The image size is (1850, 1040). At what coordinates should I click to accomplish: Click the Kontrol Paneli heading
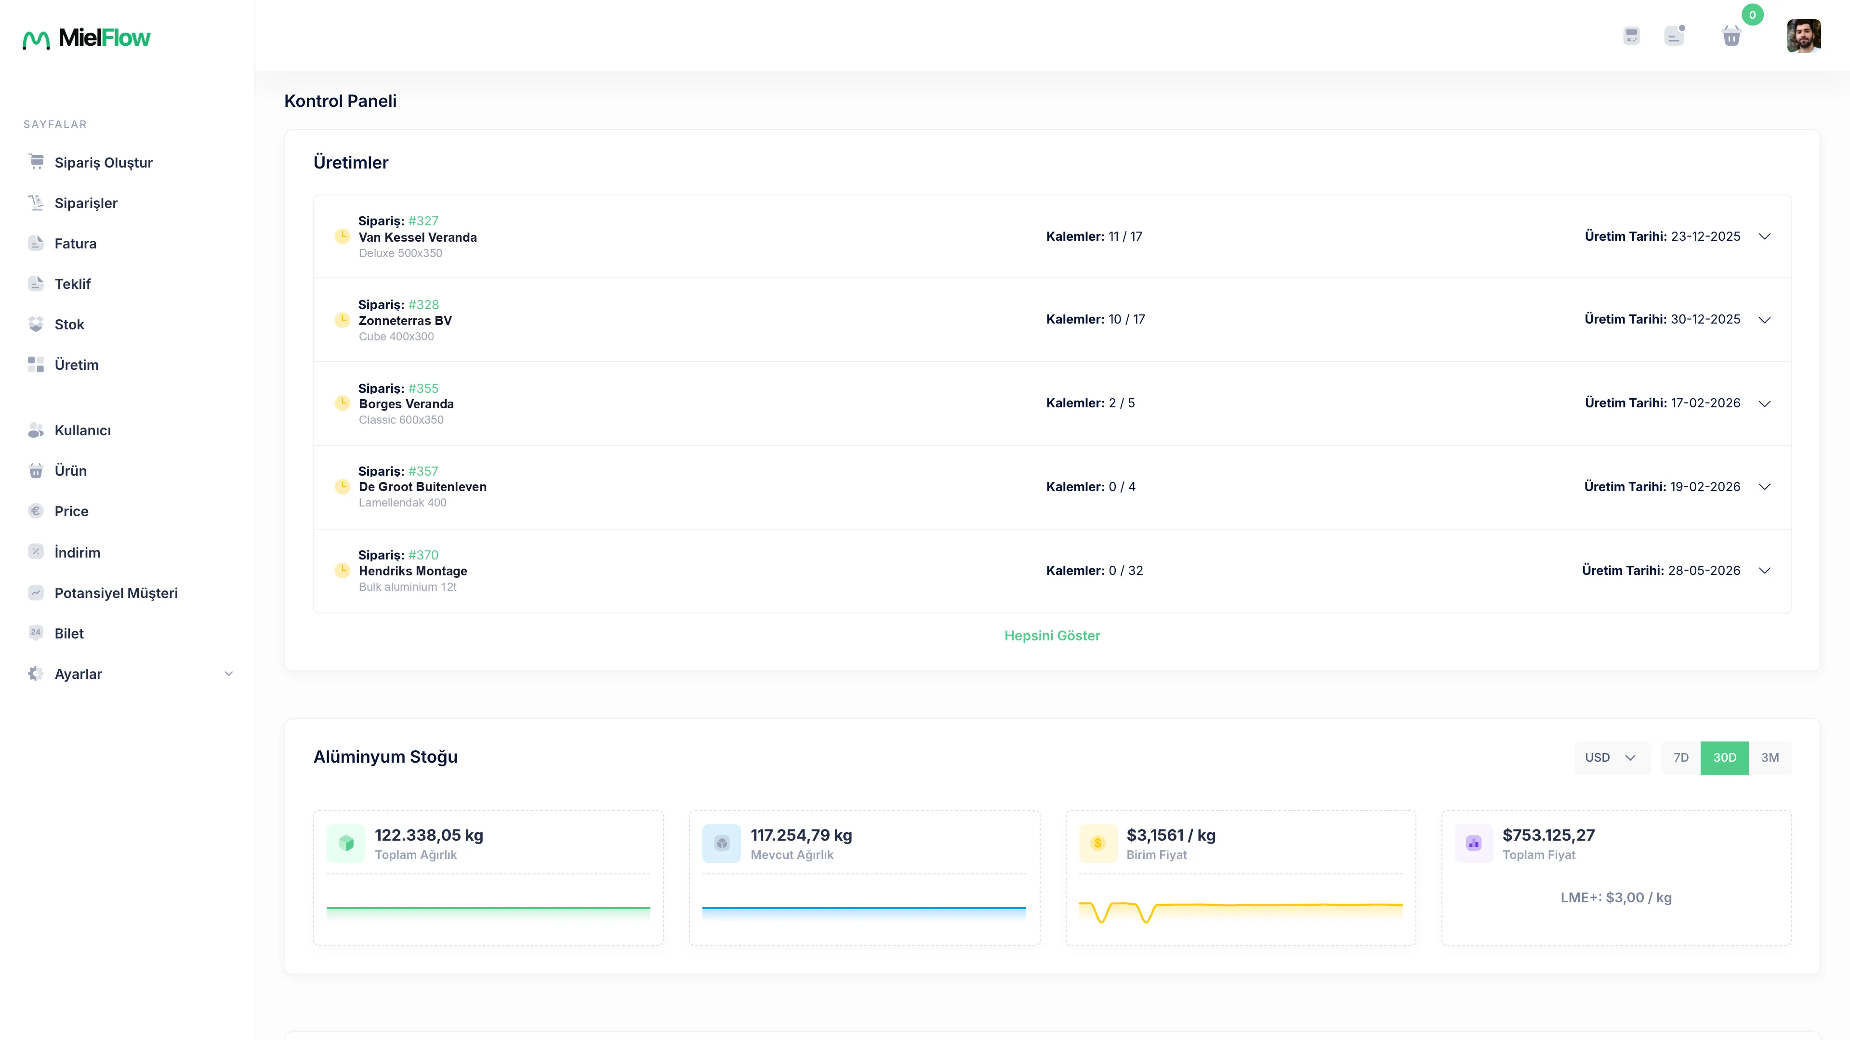(x=341, y=101)
